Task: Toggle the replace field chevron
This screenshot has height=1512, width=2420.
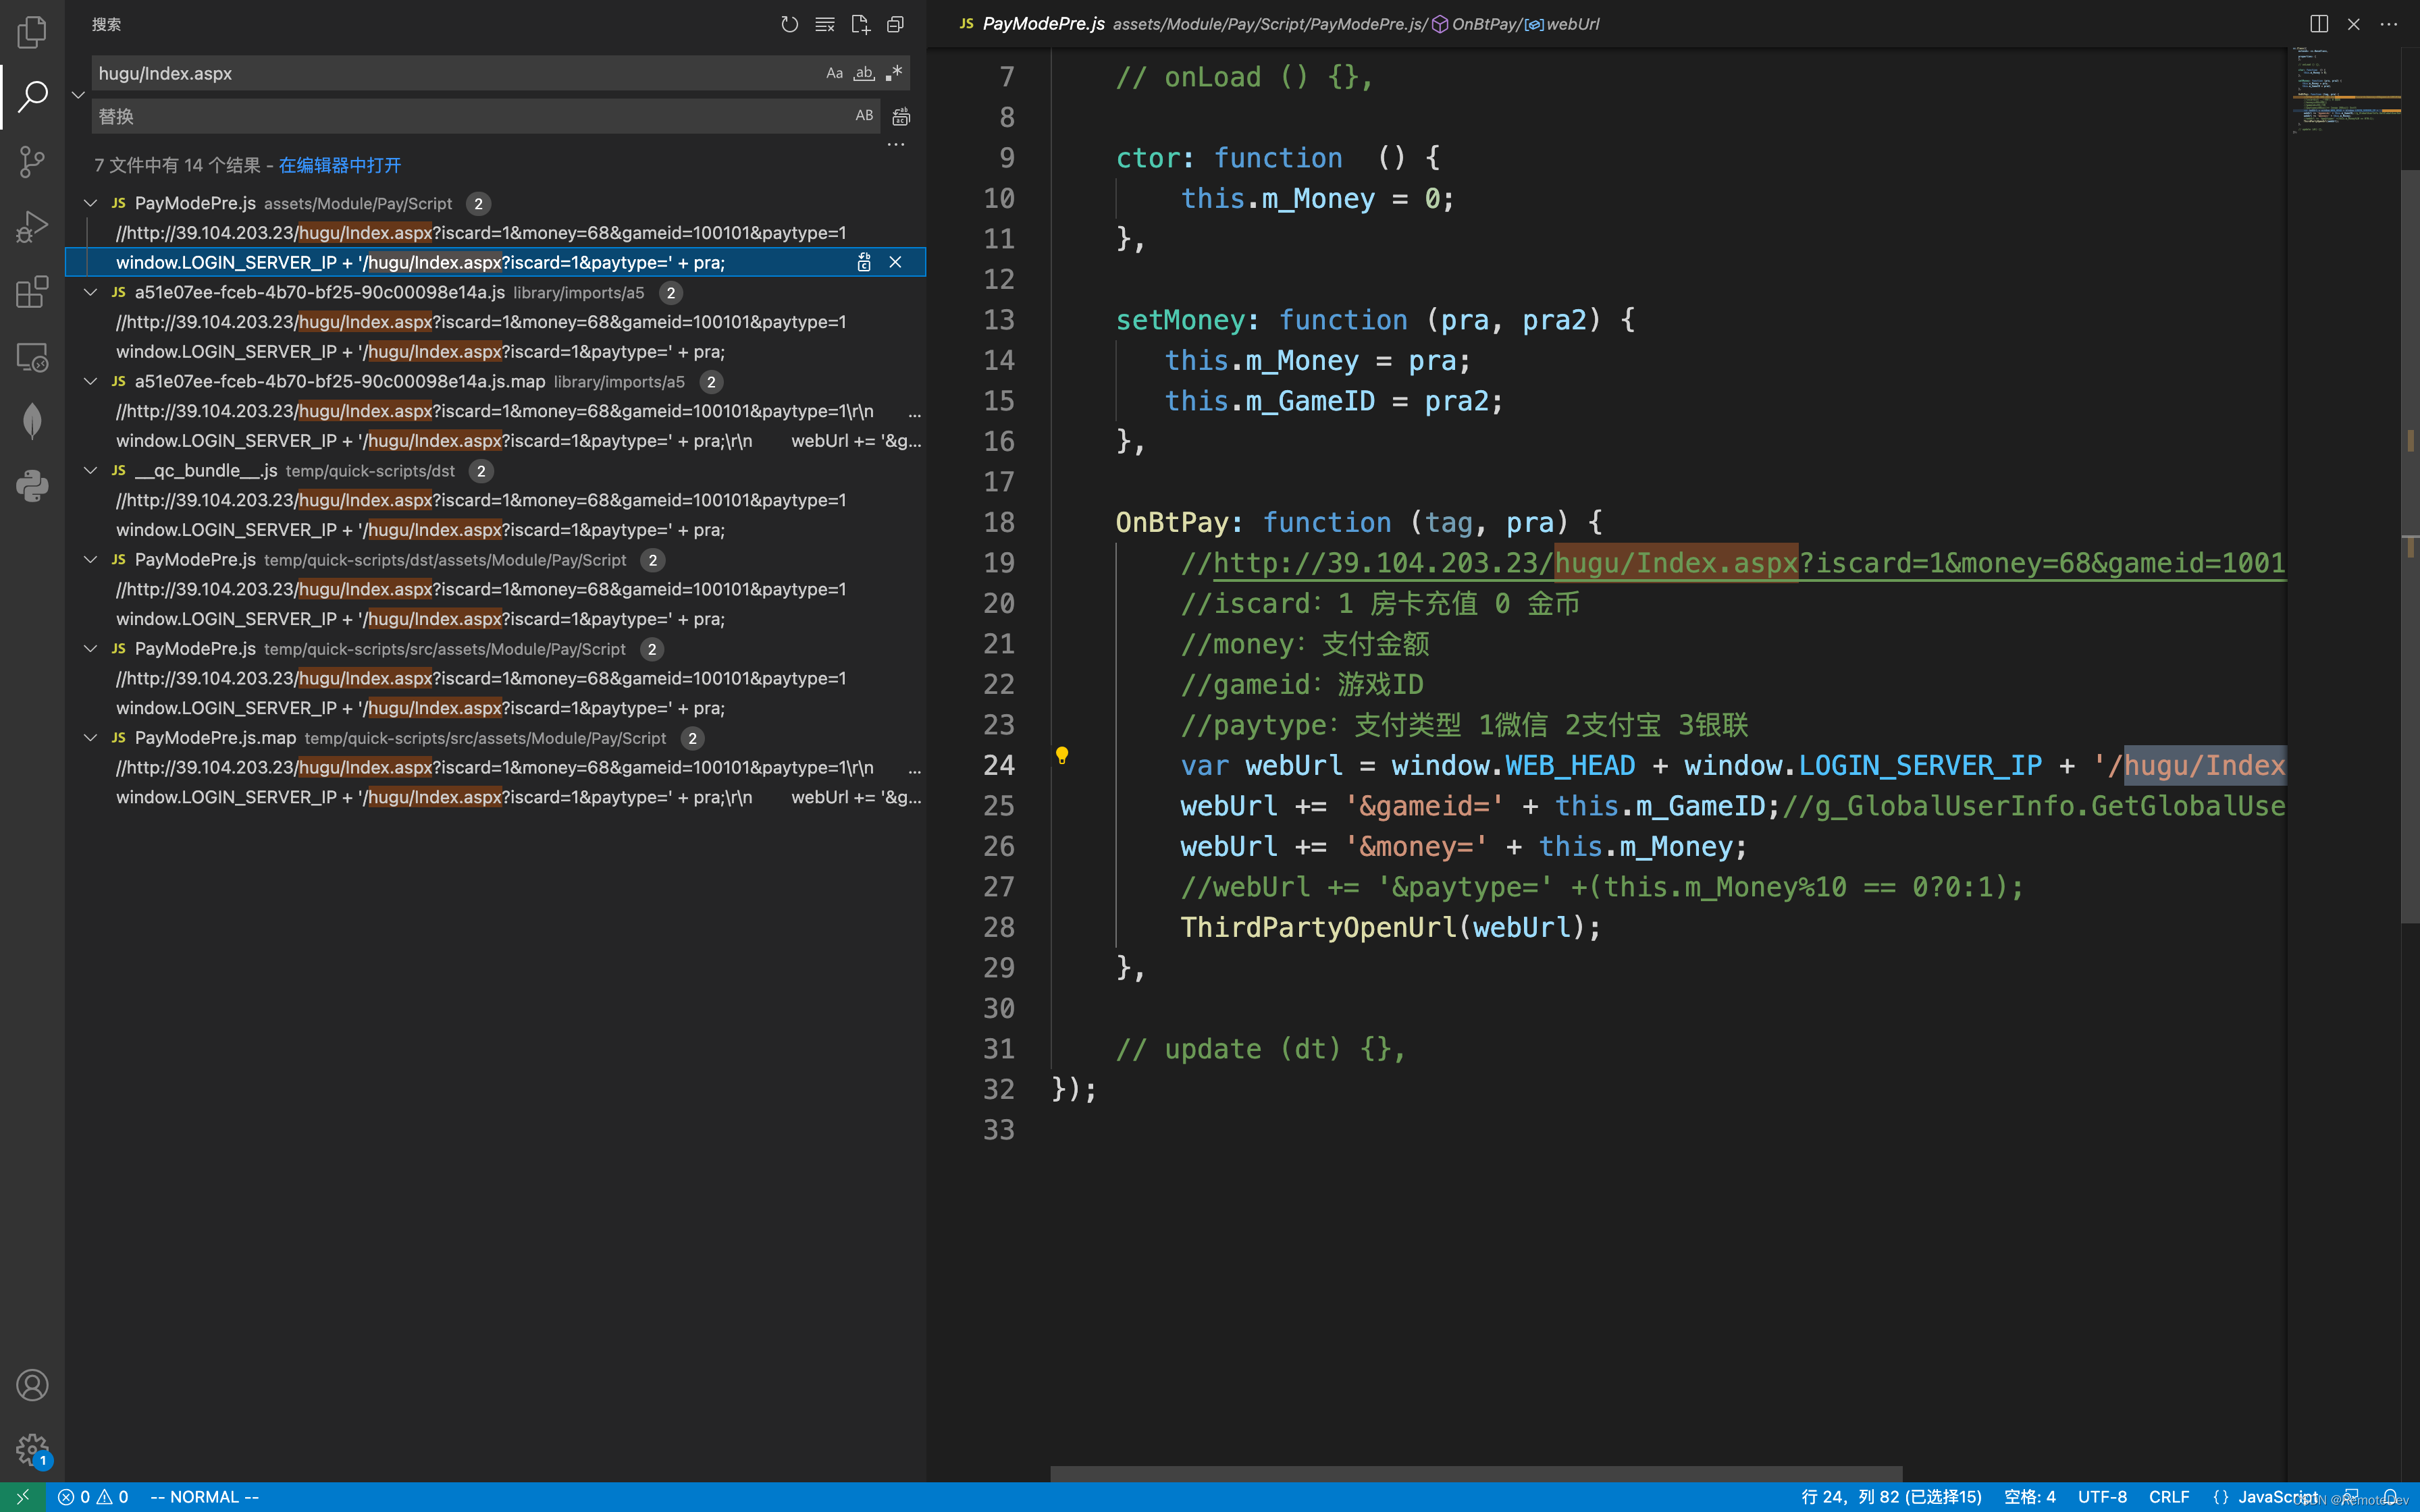Action: [78, 95]
